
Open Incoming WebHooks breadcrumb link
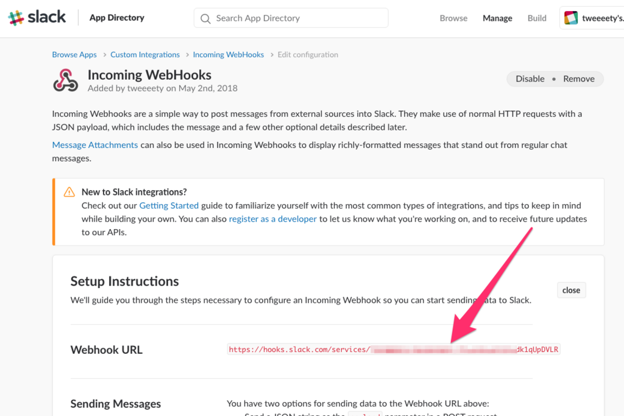pyautogui.click(x=229, y=54)
